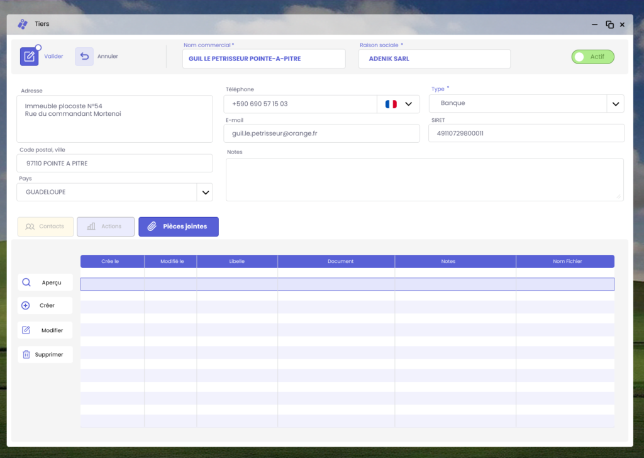Select the highlighted first attachments table row
644x458 pixels.
(x=347, y=284)
